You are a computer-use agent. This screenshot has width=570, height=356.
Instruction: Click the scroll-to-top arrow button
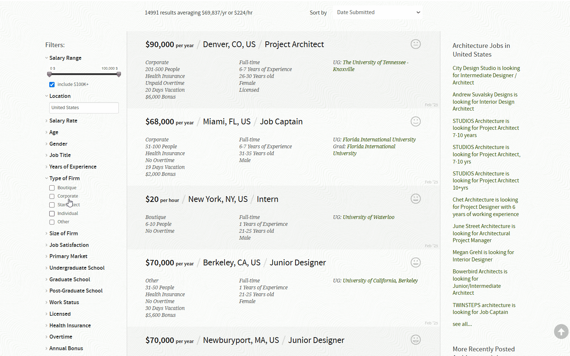pyautogui.click(x=561, y=331)
